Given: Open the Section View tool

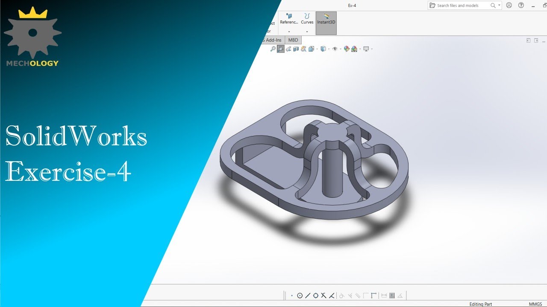Looking at the screenshot, I should click(296, 49).
